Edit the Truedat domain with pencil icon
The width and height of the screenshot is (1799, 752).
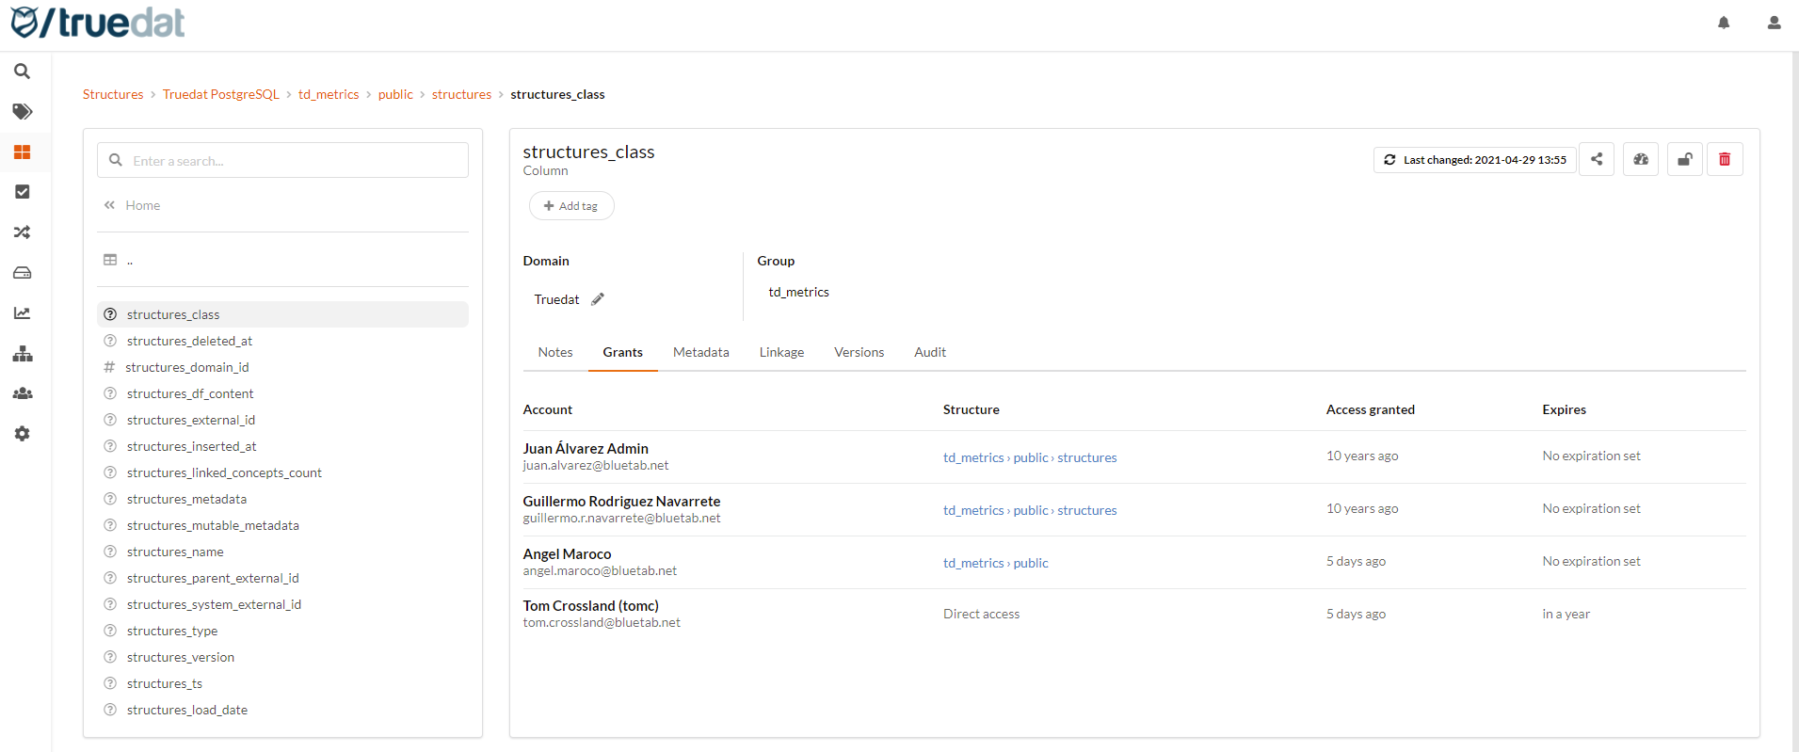598,299
